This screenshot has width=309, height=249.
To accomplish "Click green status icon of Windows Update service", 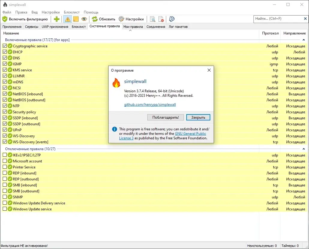I will tap(10, 209).
